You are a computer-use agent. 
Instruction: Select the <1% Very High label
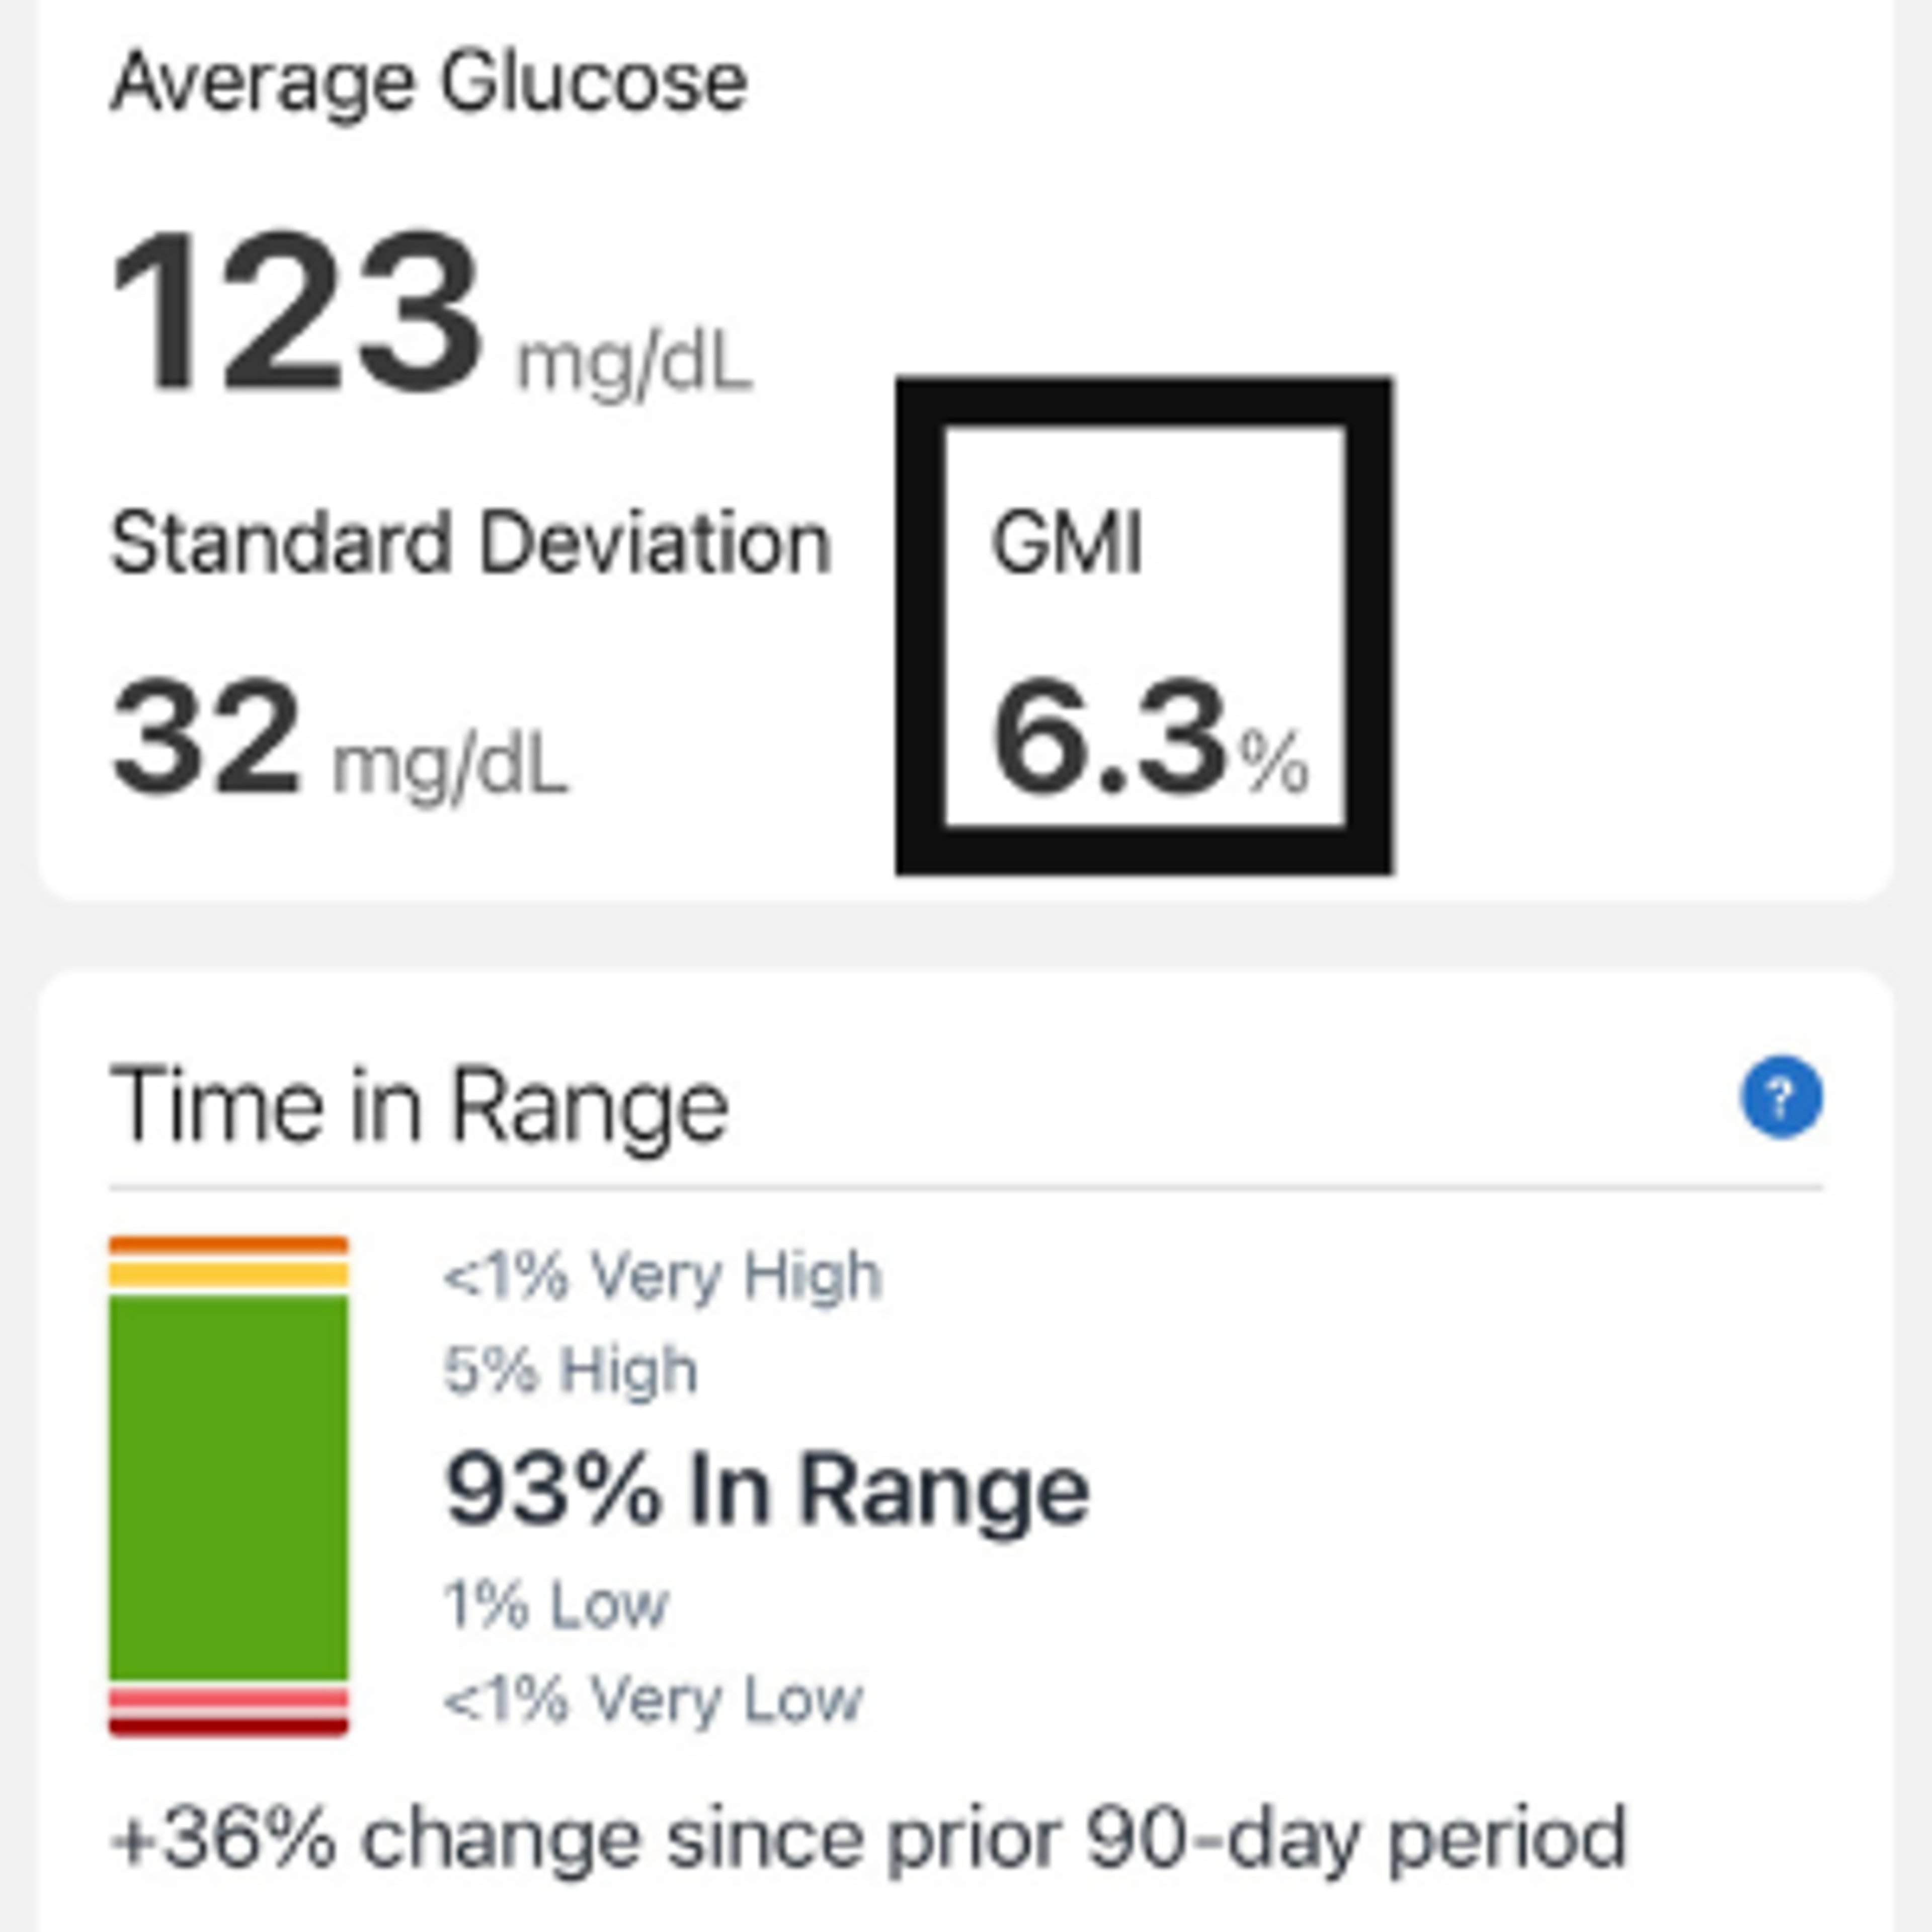[x=662, y=1276]
